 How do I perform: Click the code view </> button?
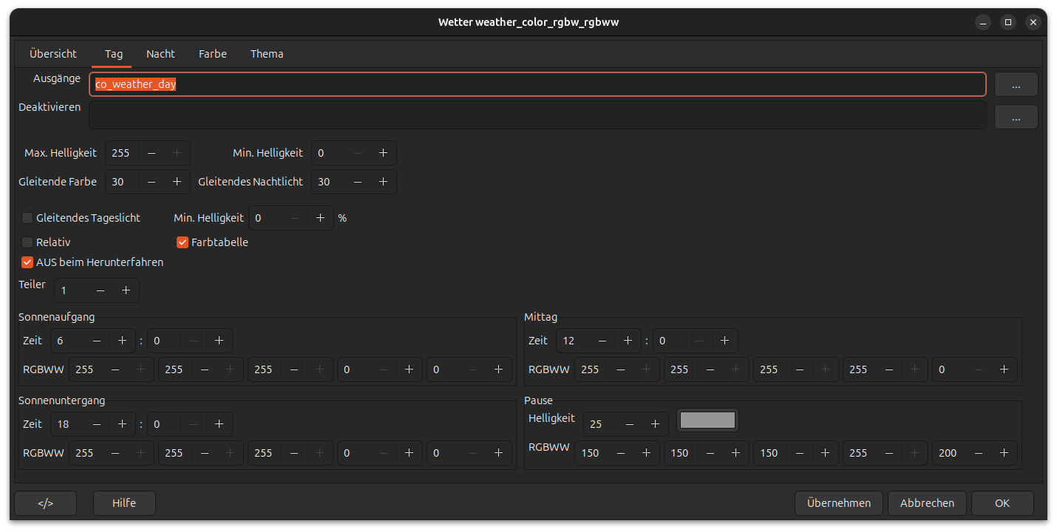tap(45, 503)
